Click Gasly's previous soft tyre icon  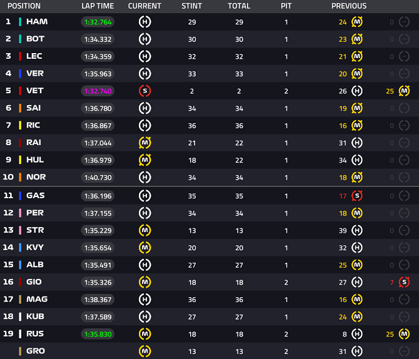pos(357,196)
